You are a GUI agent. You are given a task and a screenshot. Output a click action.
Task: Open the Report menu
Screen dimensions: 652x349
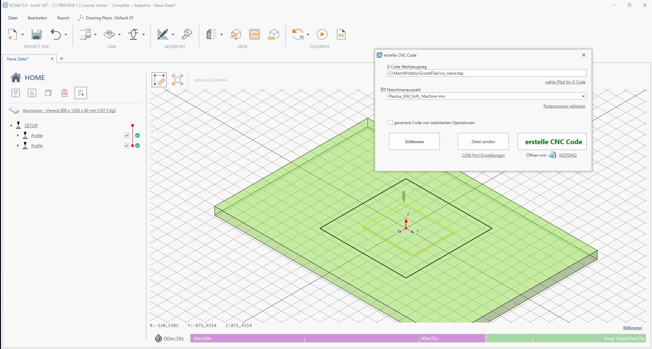[x=63, y=18]
